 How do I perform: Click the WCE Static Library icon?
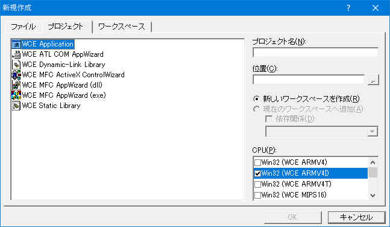tap(16, 106)
